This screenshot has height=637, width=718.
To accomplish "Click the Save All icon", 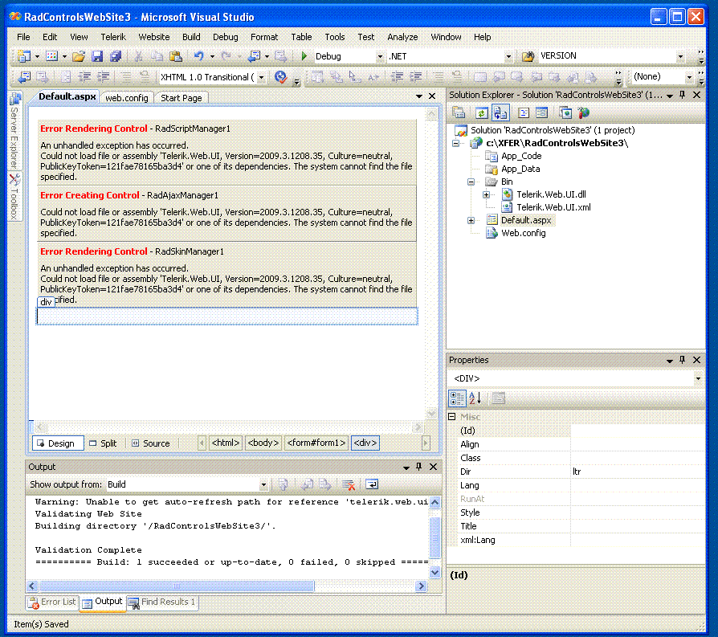I will click(x=116, y=56).
